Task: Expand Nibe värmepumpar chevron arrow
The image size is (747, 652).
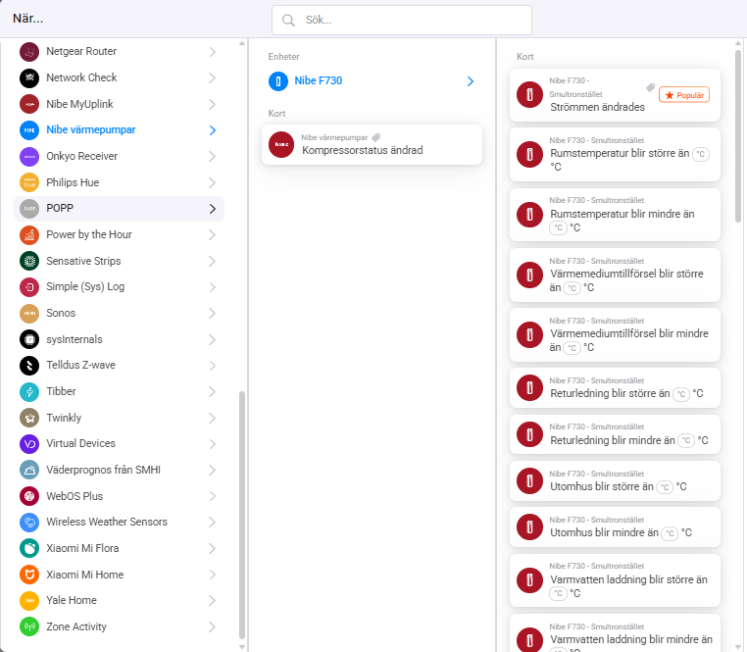Action: click(x=213, y=130)
